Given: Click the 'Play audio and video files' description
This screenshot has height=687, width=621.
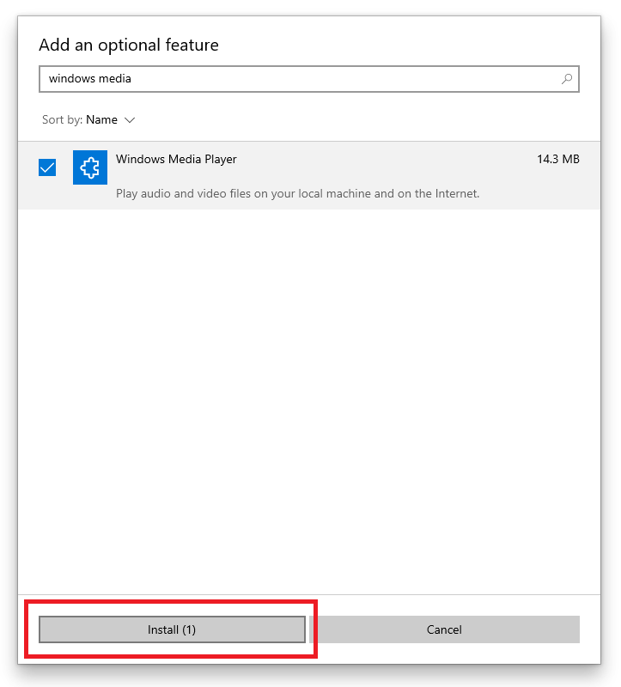Looking at the screenshot, I should tap(297, 194).
